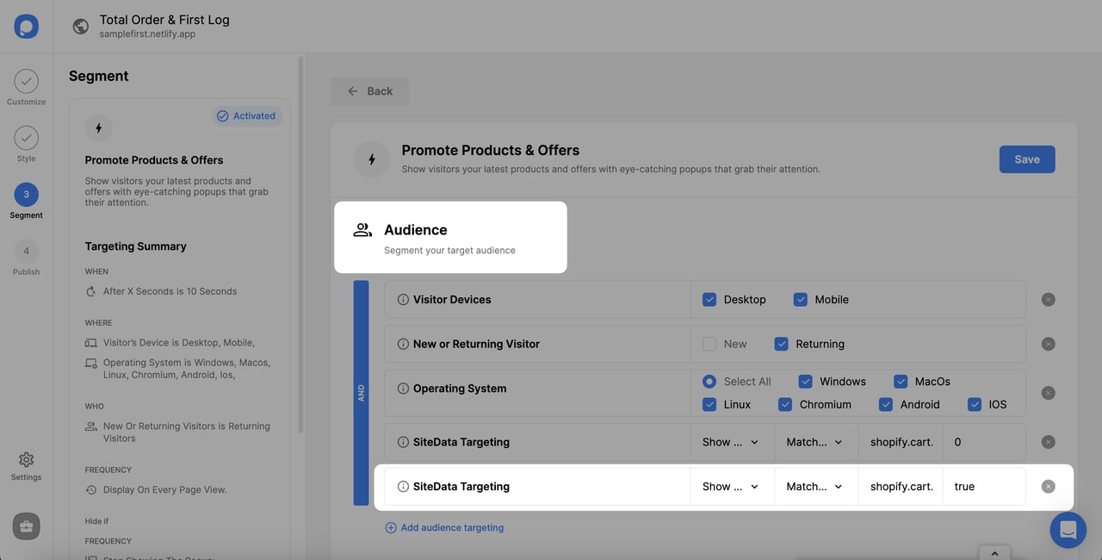Uncheck the Returning visitor checkbox
The image size is (1102, 560).
coord(782,344)
